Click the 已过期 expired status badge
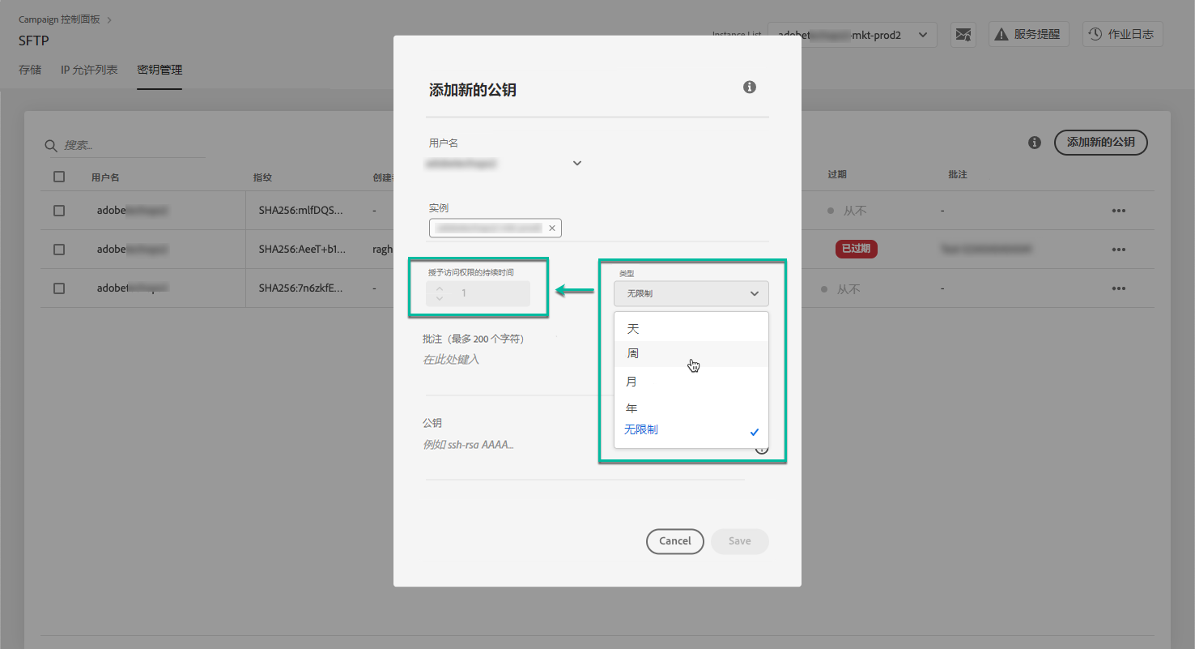 tap(857, 249)
